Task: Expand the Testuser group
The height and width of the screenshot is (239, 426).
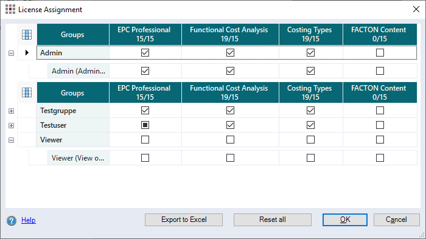Action: coord(11,125)
